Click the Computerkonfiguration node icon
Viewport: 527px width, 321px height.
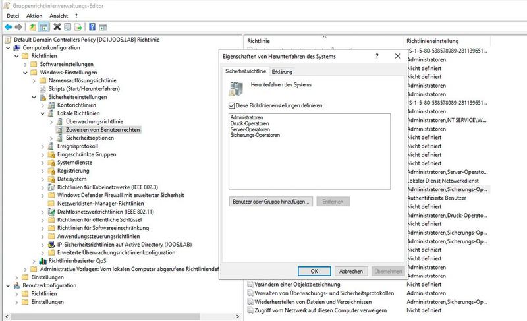(17, 47)
